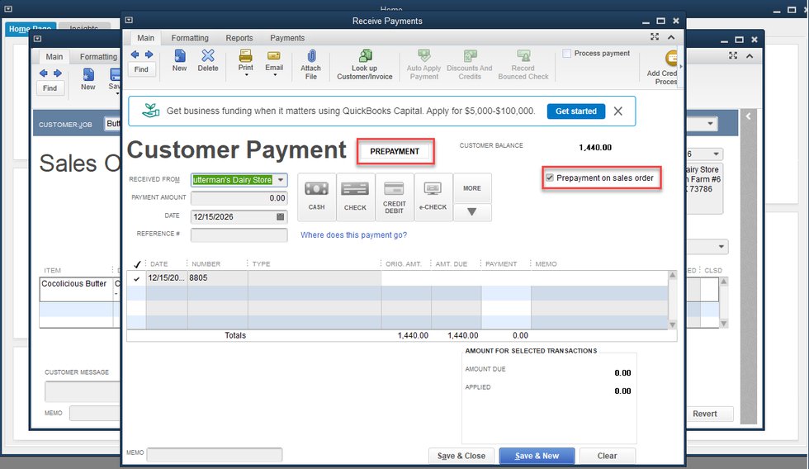Select e-CHECK payment method
Image resolution: width=809 pixels, height=469 pixels.
(x=433, y=197)
